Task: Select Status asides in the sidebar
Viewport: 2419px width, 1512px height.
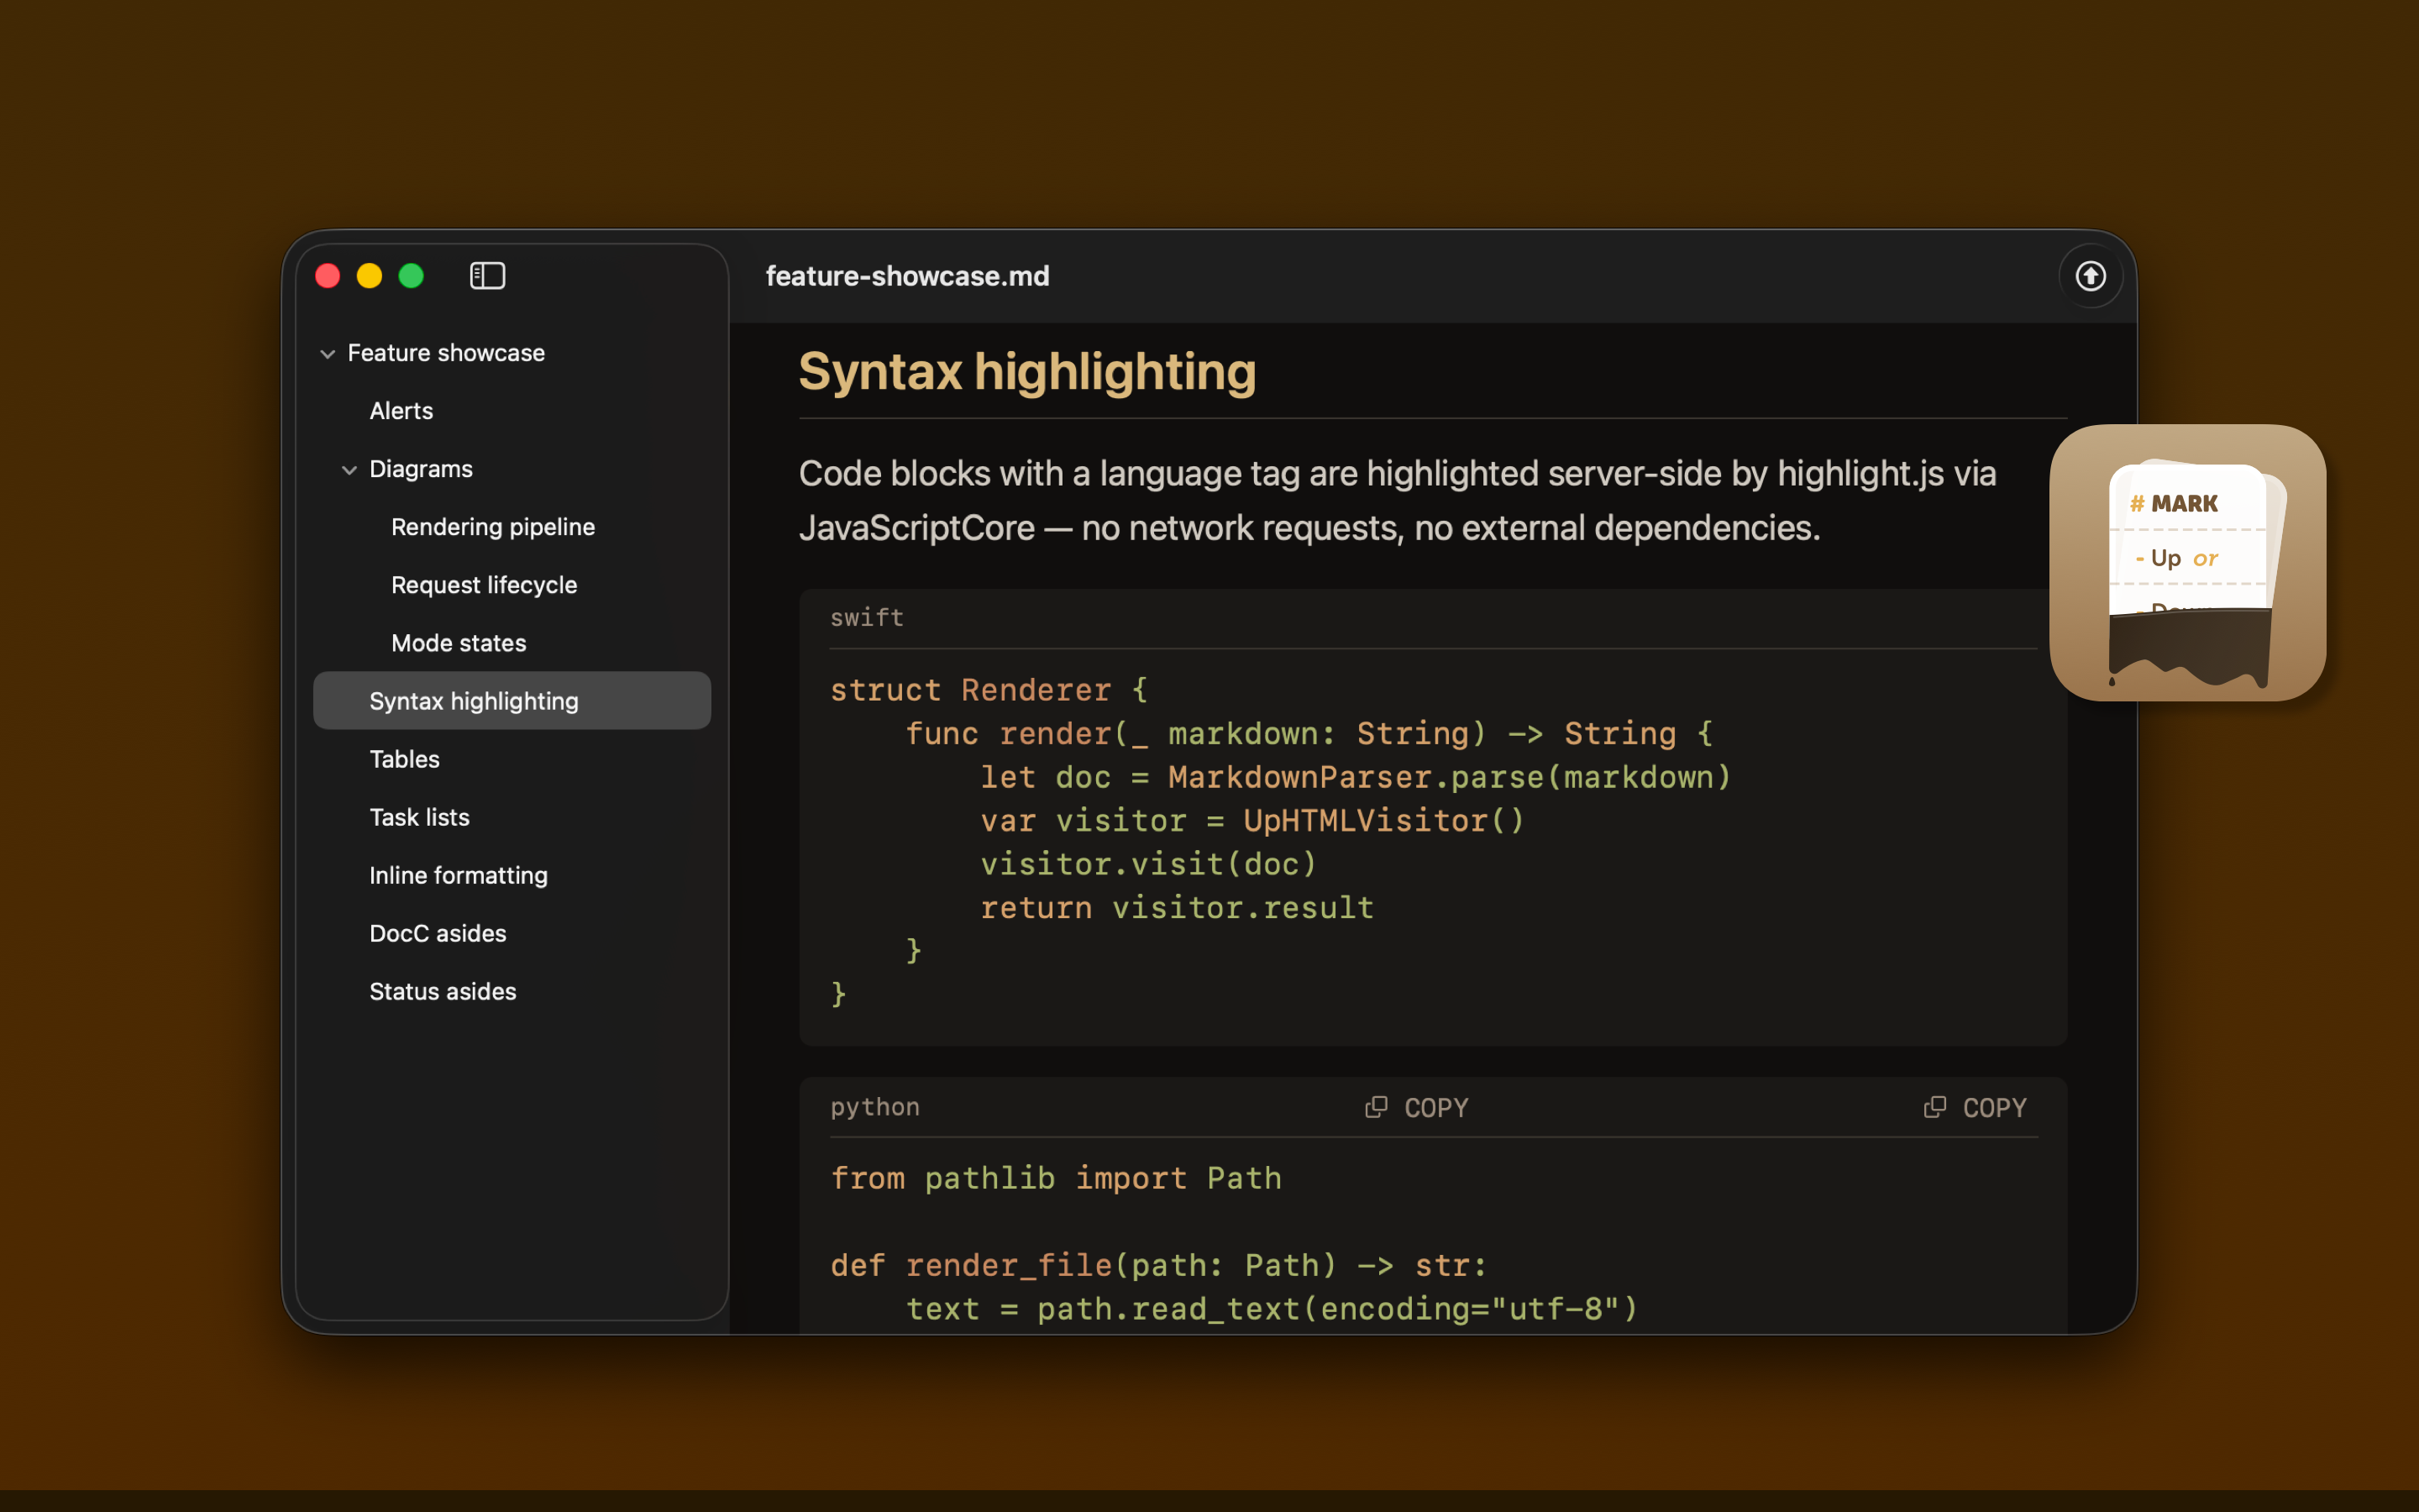Action: (x=443, y=991)
